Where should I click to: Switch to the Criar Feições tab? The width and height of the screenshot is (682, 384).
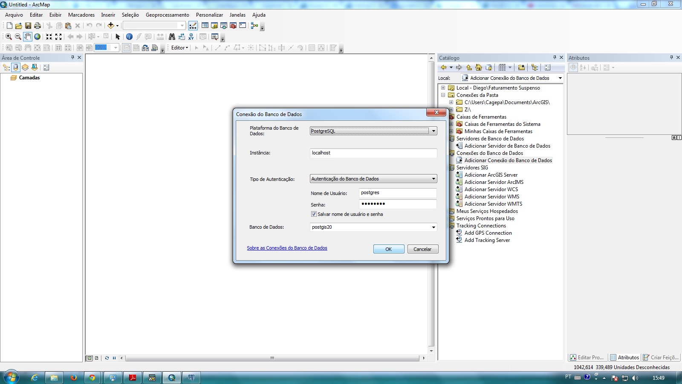[x=661, y=358]
